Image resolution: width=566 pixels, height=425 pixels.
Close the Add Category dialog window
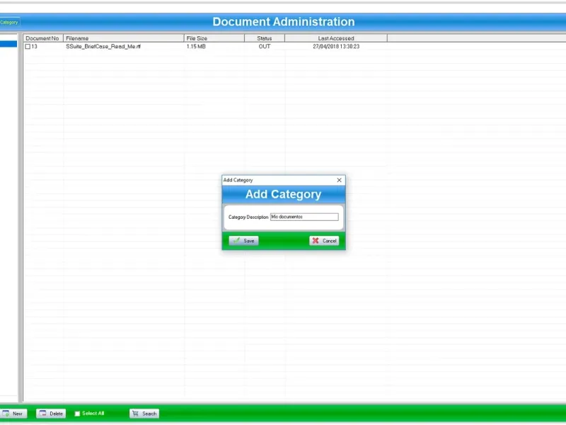[339, 180]
